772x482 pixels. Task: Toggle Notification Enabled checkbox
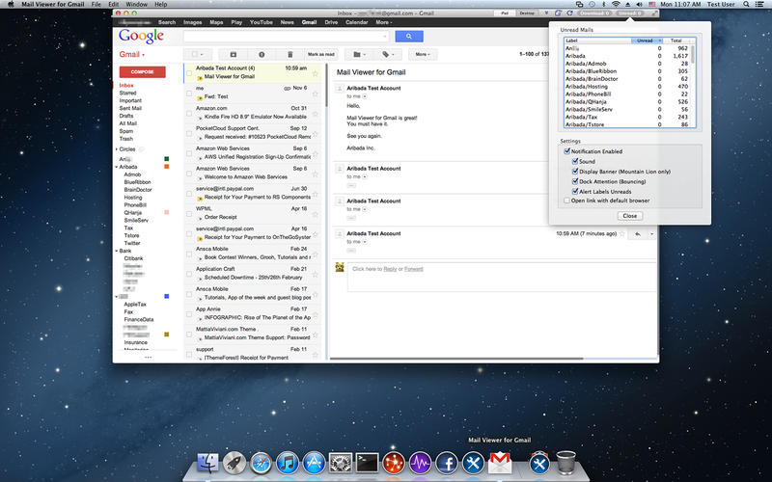point(567,151)
